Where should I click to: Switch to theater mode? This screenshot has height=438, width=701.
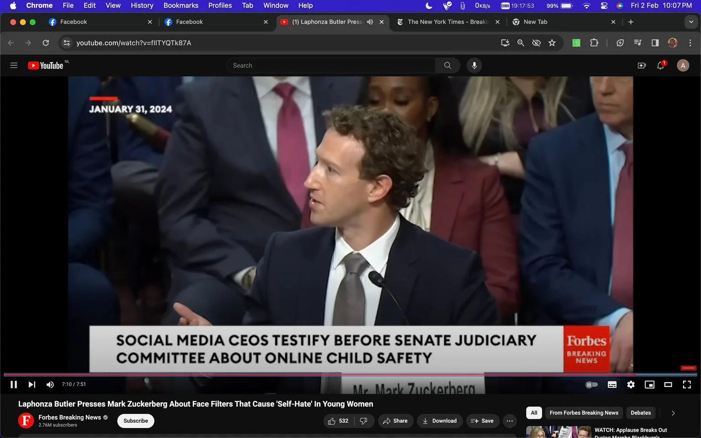pos(668,385)
